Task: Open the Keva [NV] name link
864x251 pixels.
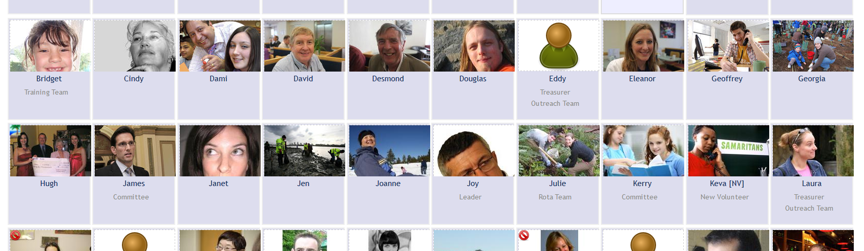Action: click(727, 184)
